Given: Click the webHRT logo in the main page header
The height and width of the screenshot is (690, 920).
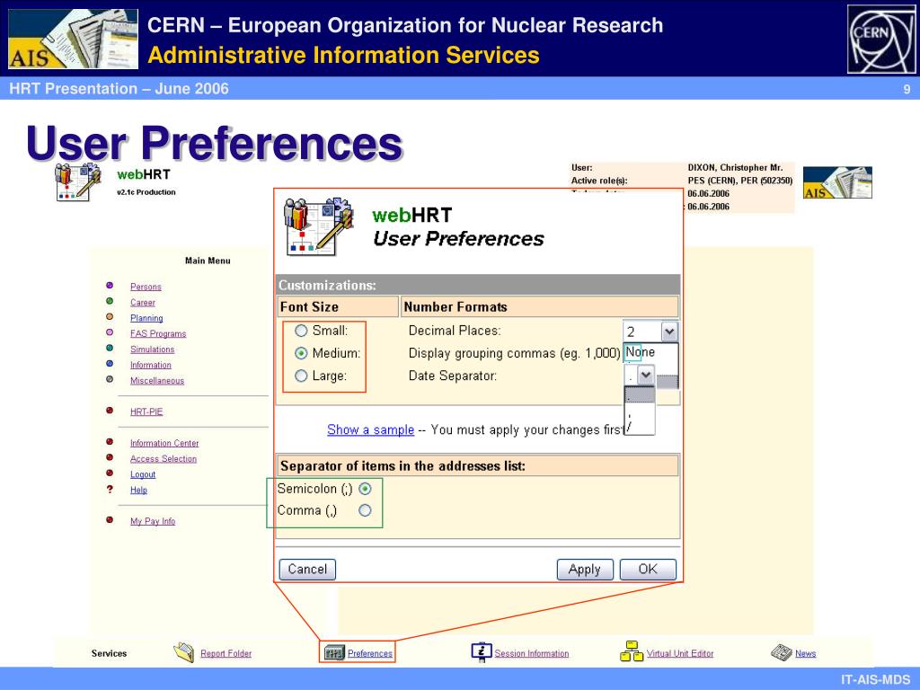Looking at the screenshot, I should [77, 181].
